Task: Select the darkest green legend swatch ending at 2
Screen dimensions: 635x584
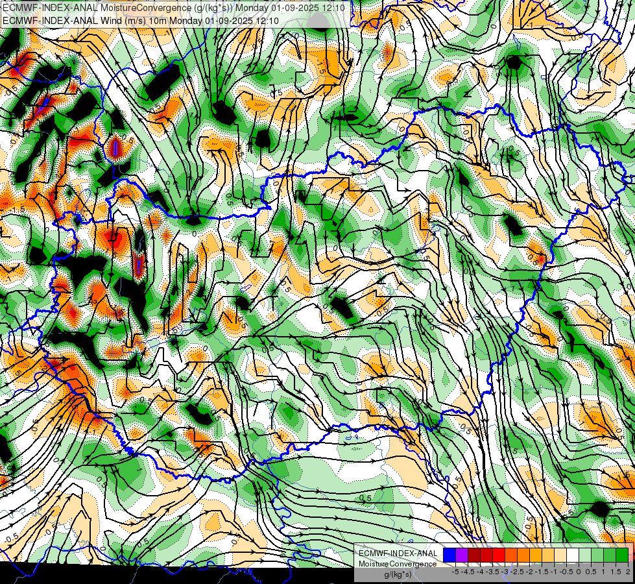Action: pos(622,555)
